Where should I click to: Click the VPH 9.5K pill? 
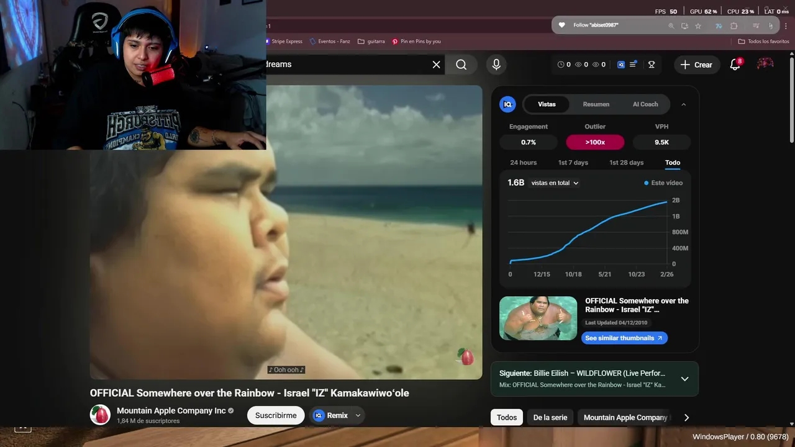[661, 142]
